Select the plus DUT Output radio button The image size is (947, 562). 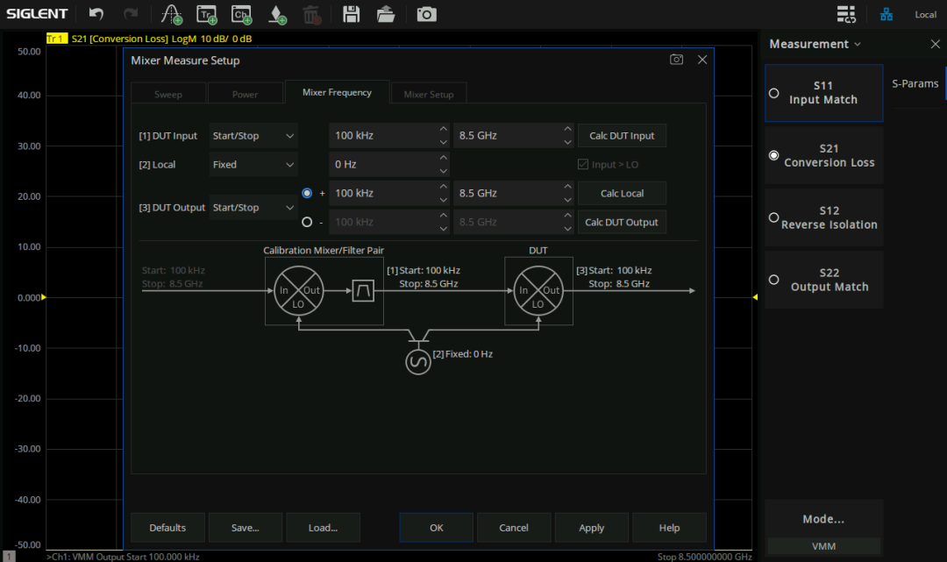[307, 193]
